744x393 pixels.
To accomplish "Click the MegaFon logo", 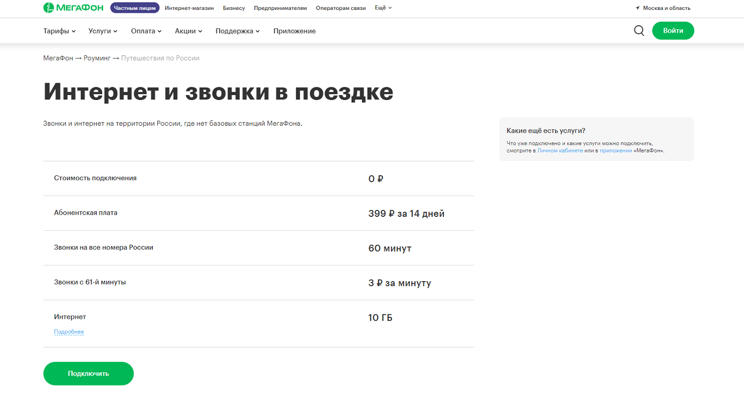I will (x=73, y=8).
